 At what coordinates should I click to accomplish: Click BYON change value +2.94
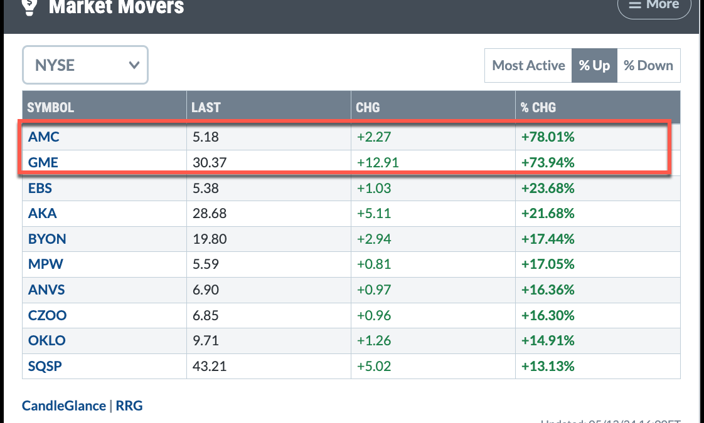point(374,239)
